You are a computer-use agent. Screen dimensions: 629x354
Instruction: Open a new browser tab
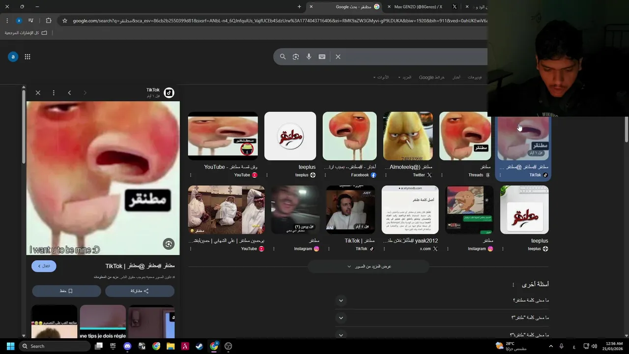[x=299, y=6]
